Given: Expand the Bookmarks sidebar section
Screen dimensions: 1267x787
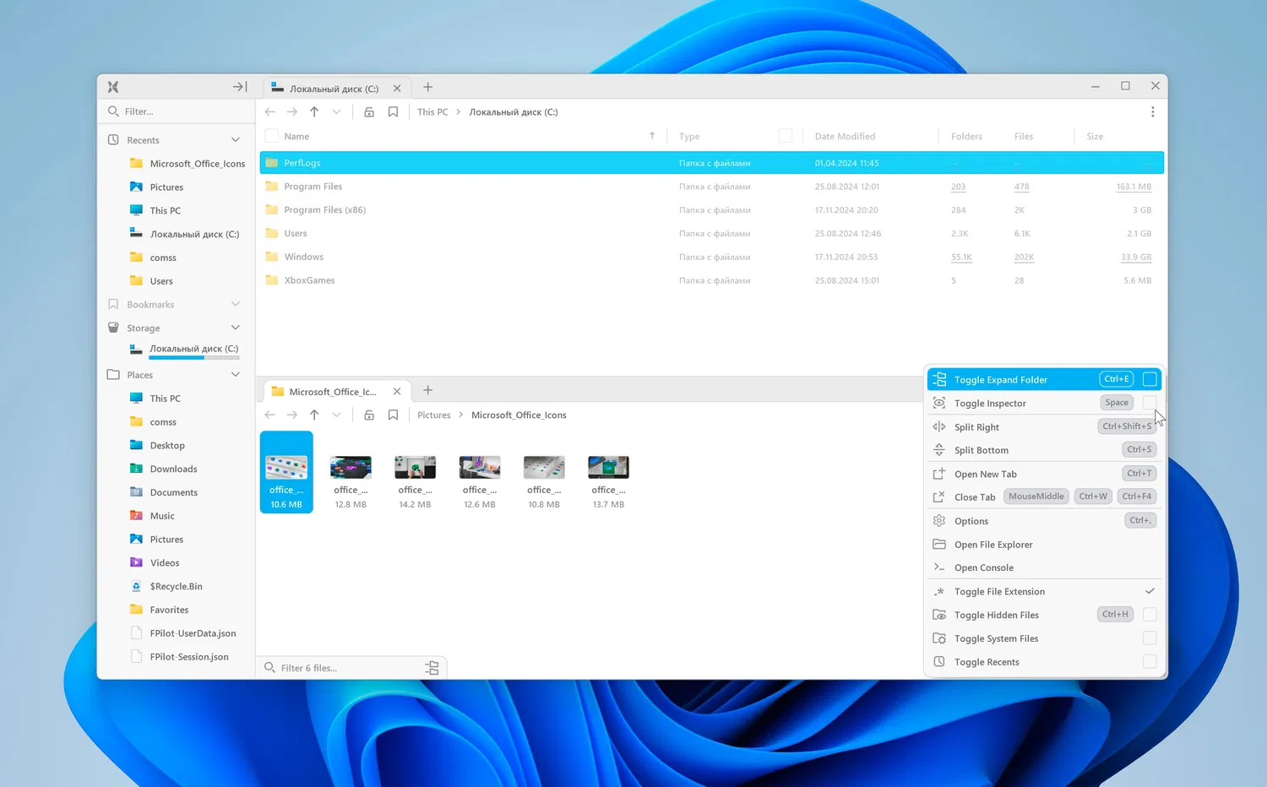Looking at the screenshot, I should point(236,304).
